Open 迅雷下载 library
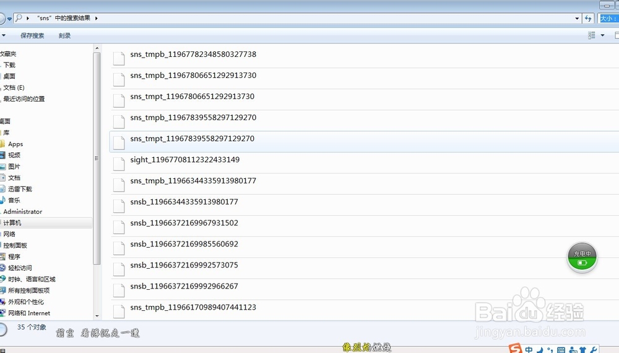619x353 pixels. click(x=20, y=189)
